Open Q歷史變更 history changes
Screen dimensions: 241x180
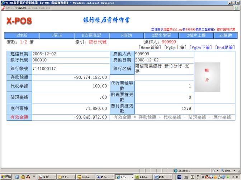tap(161, 35)
